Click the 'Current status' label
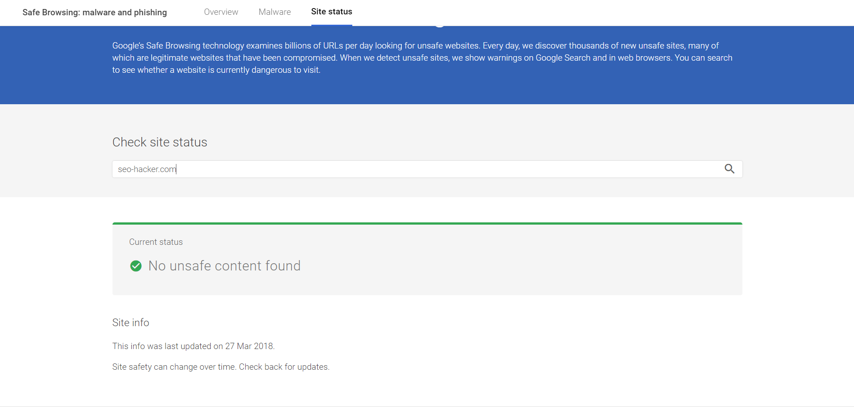The width and height of the screenshot is (854, 407). coord(156,242)
